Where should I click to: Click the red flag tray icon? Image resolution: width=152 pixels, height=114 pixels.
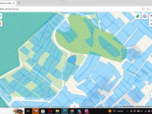[x=131, y=111]
